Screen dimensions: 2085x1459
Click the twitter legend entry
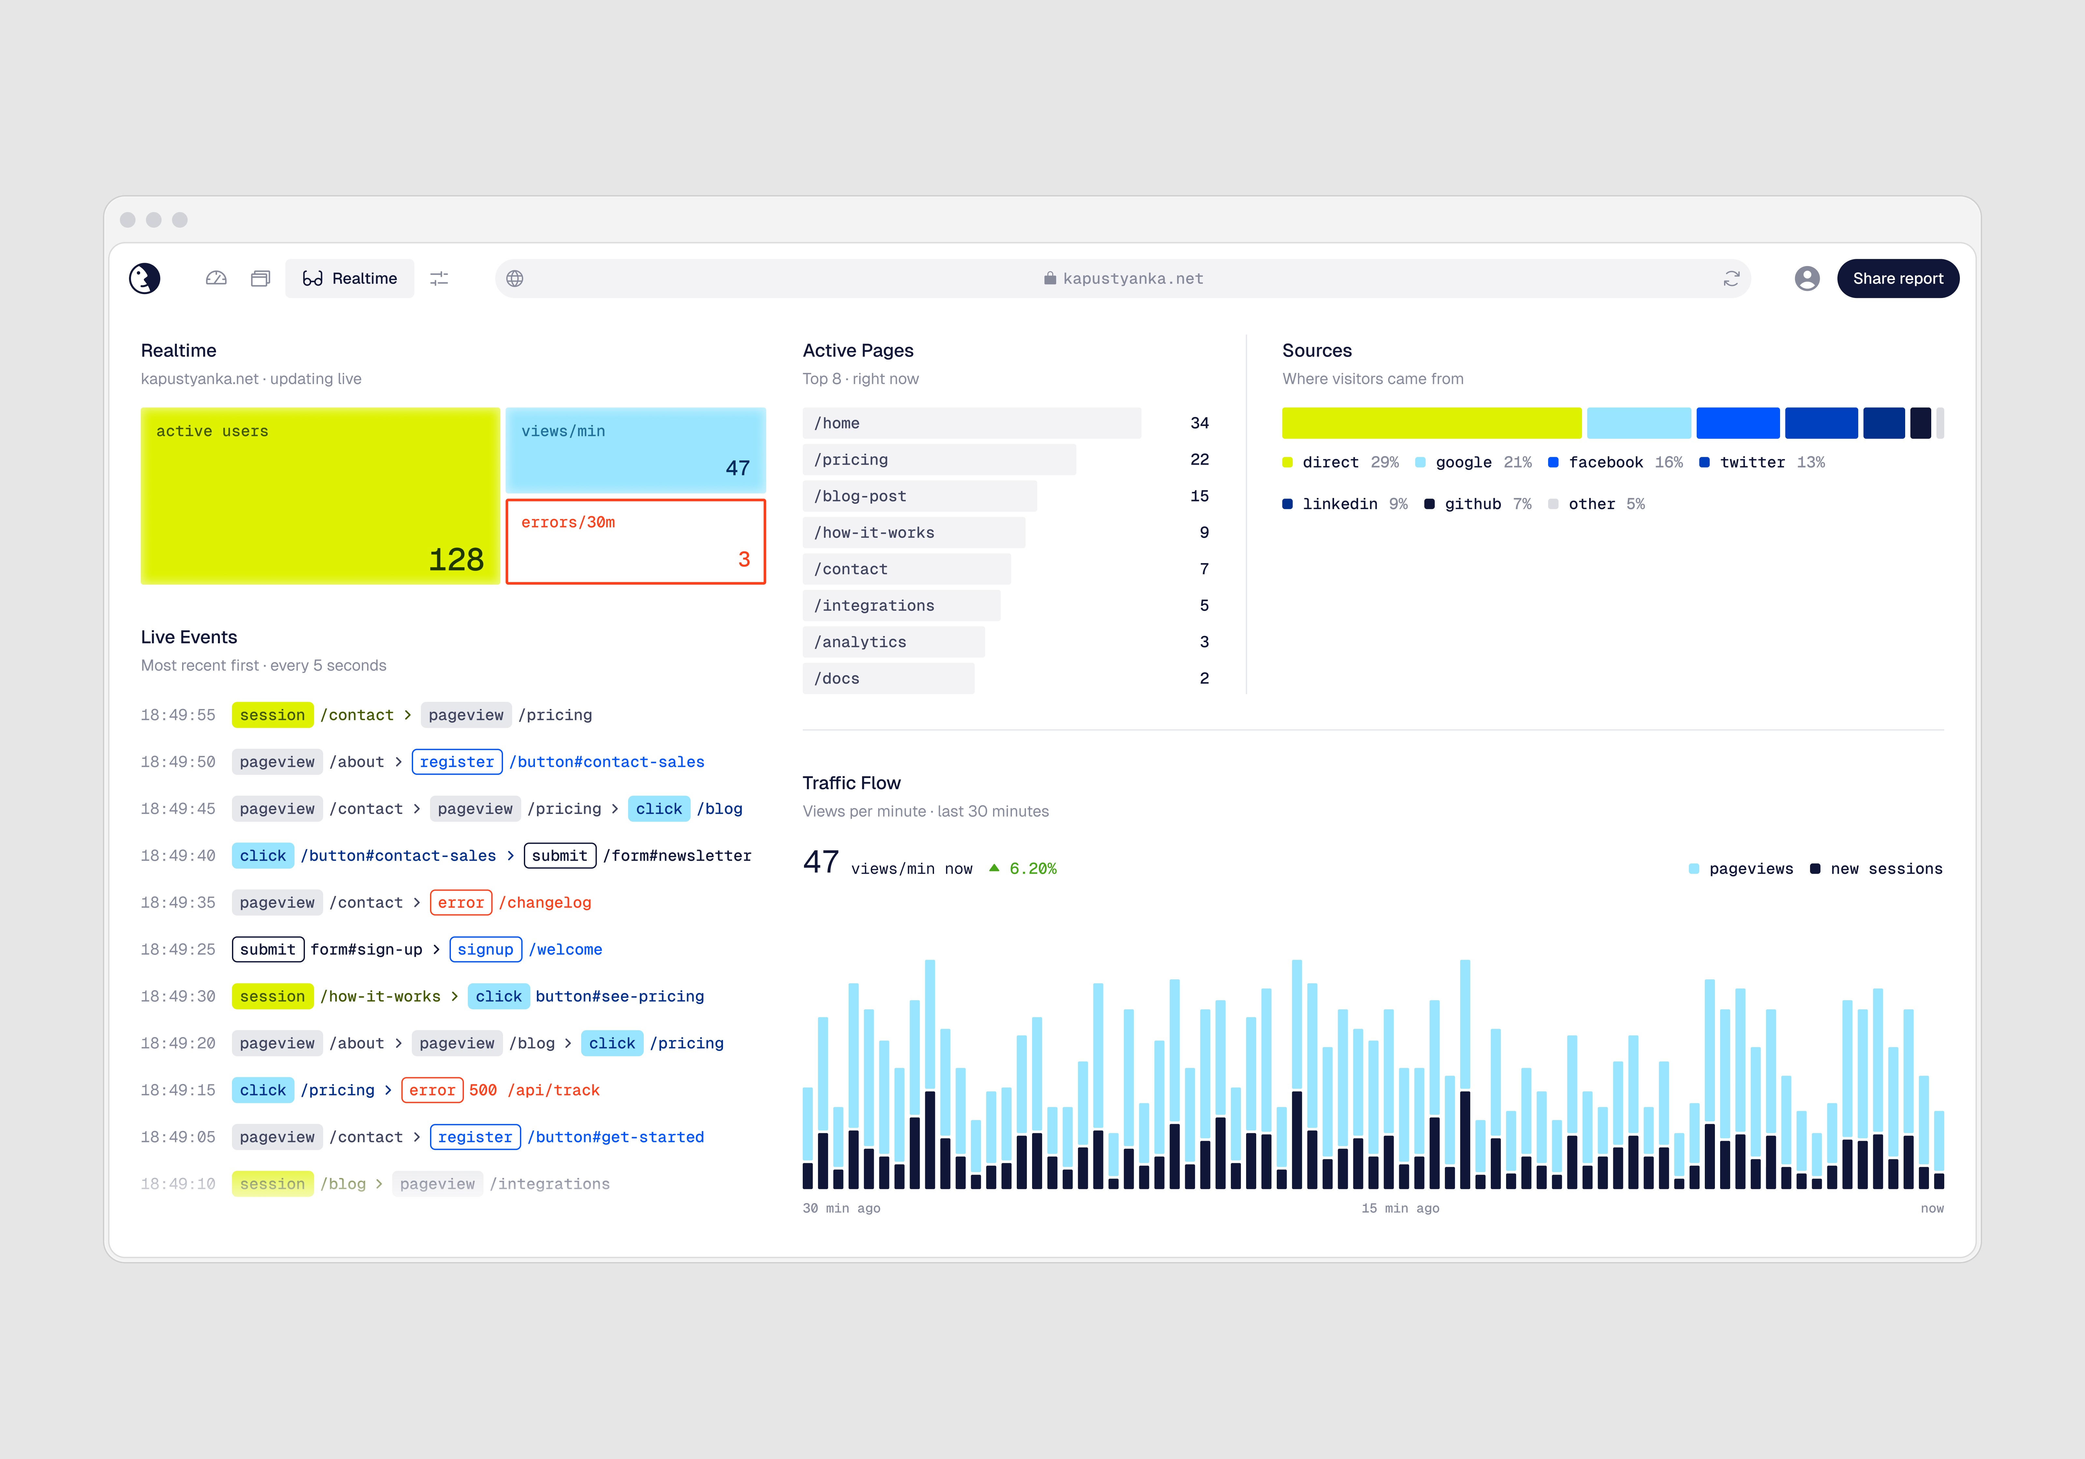(1762, 462)
